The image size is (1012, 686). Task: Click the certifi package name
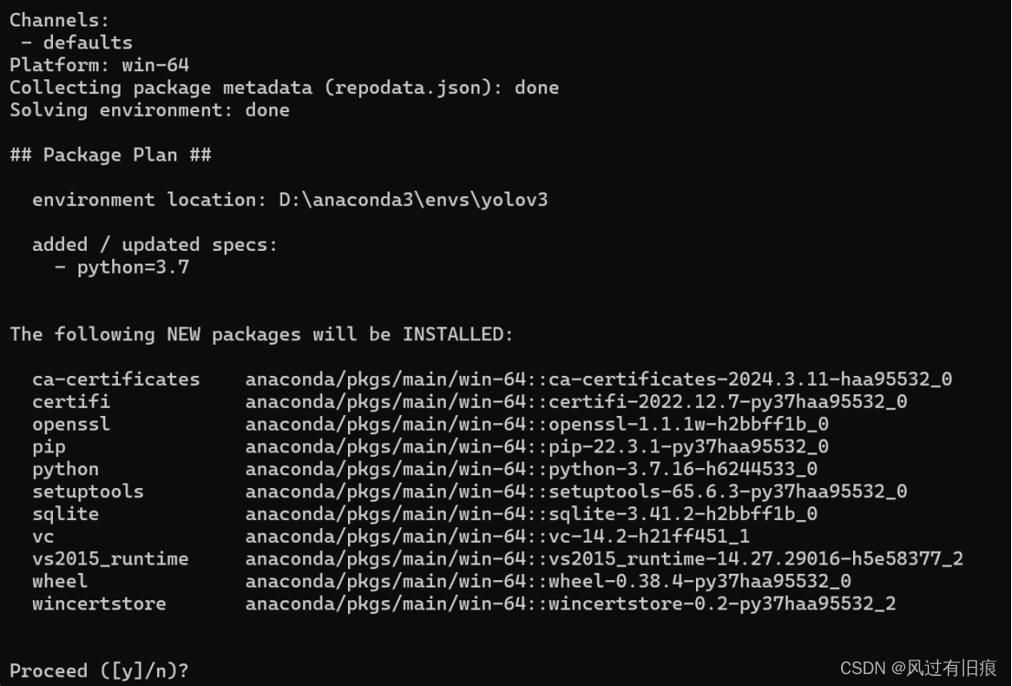pos(71,401)
